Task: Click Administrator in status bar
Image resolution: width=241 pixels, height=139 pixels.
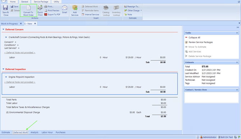Action: [208, 137]
